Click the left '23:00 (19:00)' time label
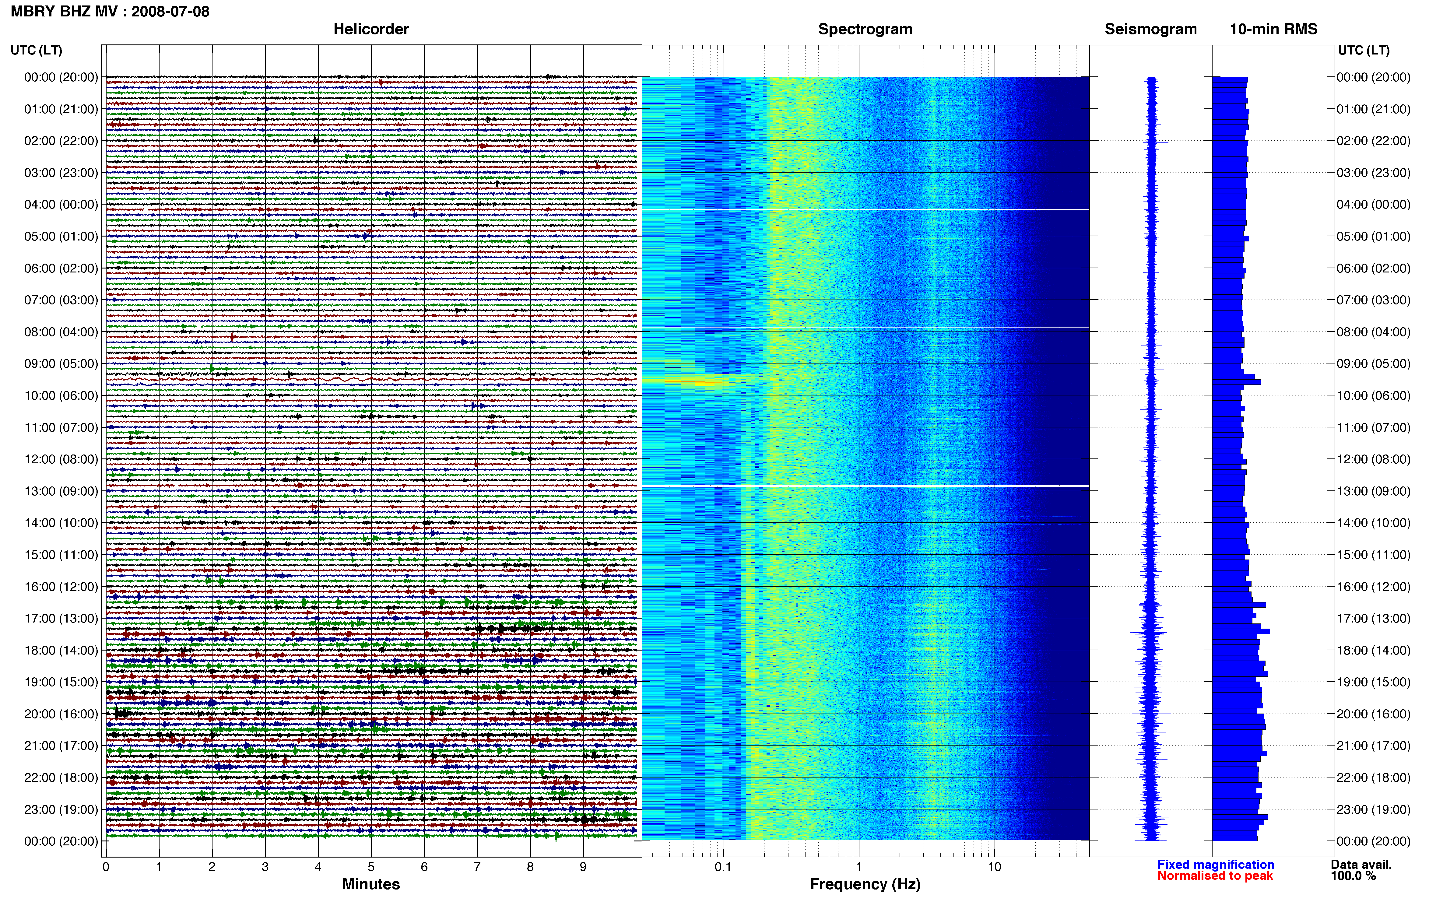This screenshot has width=1443, height=902. 61,809
